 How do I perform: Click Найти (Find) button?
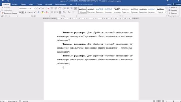(173, 8)
